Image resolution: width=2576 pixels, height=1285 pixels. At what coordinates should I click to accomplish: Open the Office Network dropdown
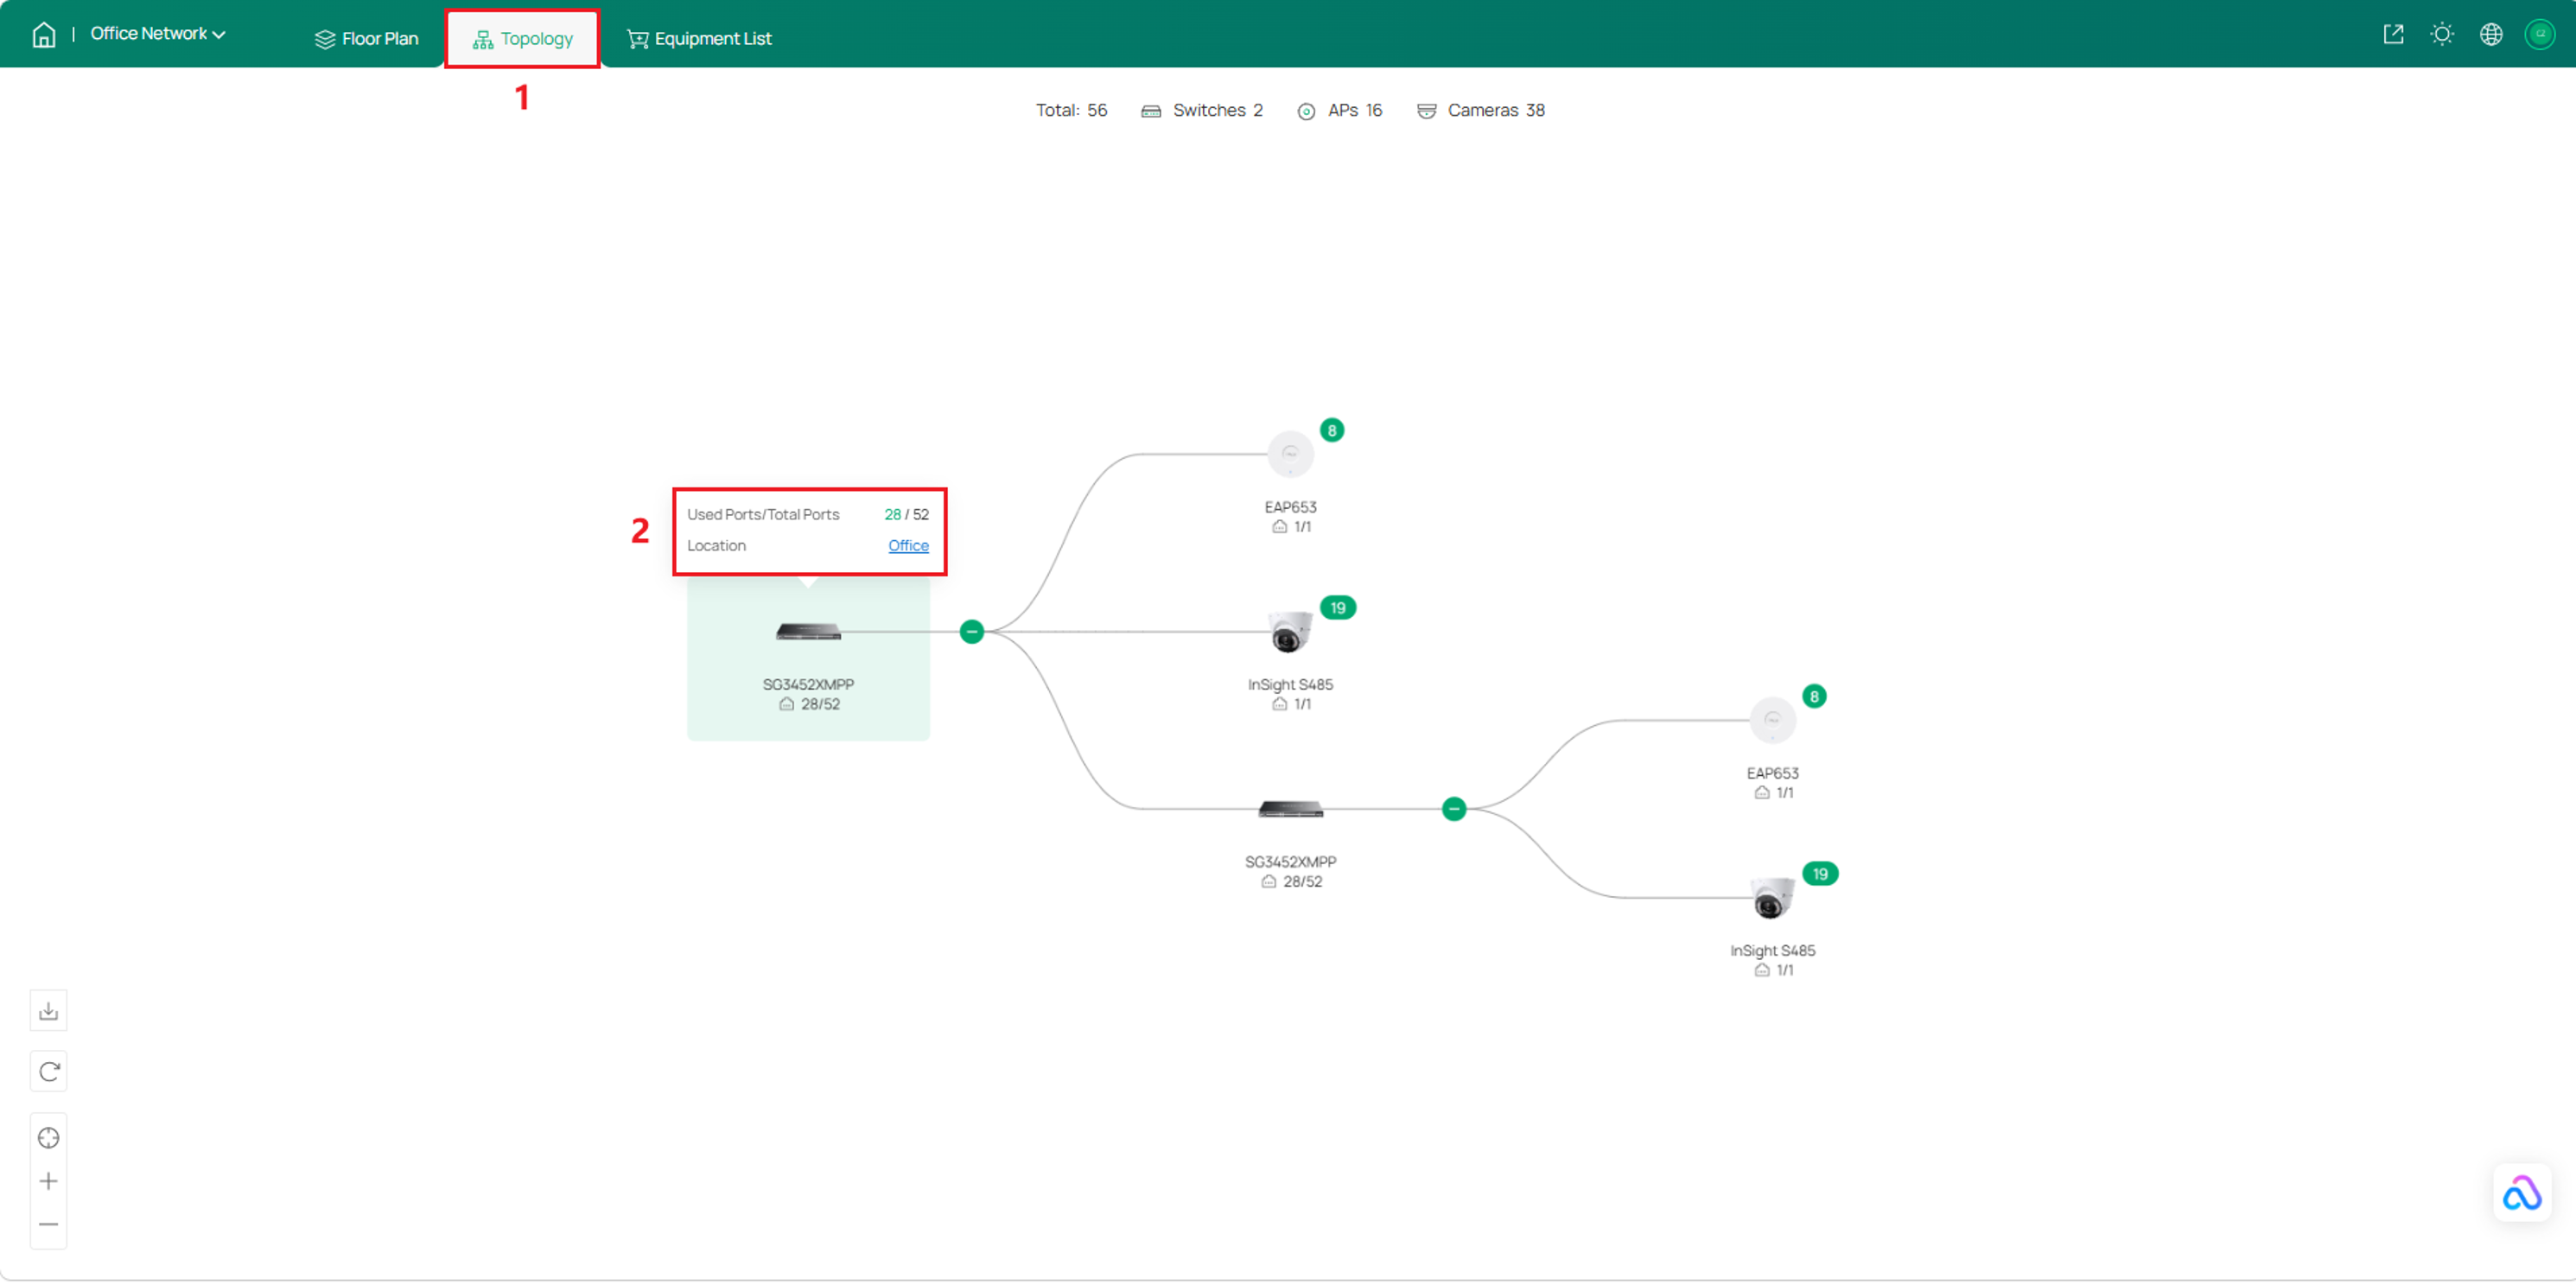point(158,34)
